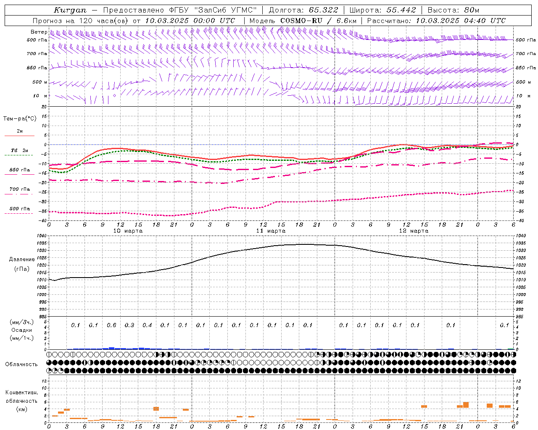
Task: Click the 'Высота: 80м' elevation text
Action: (454, 10)
